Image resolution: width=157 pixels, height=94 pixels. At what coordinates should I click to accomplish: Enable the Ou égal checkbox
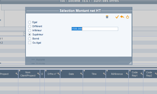tap(30, 43)
